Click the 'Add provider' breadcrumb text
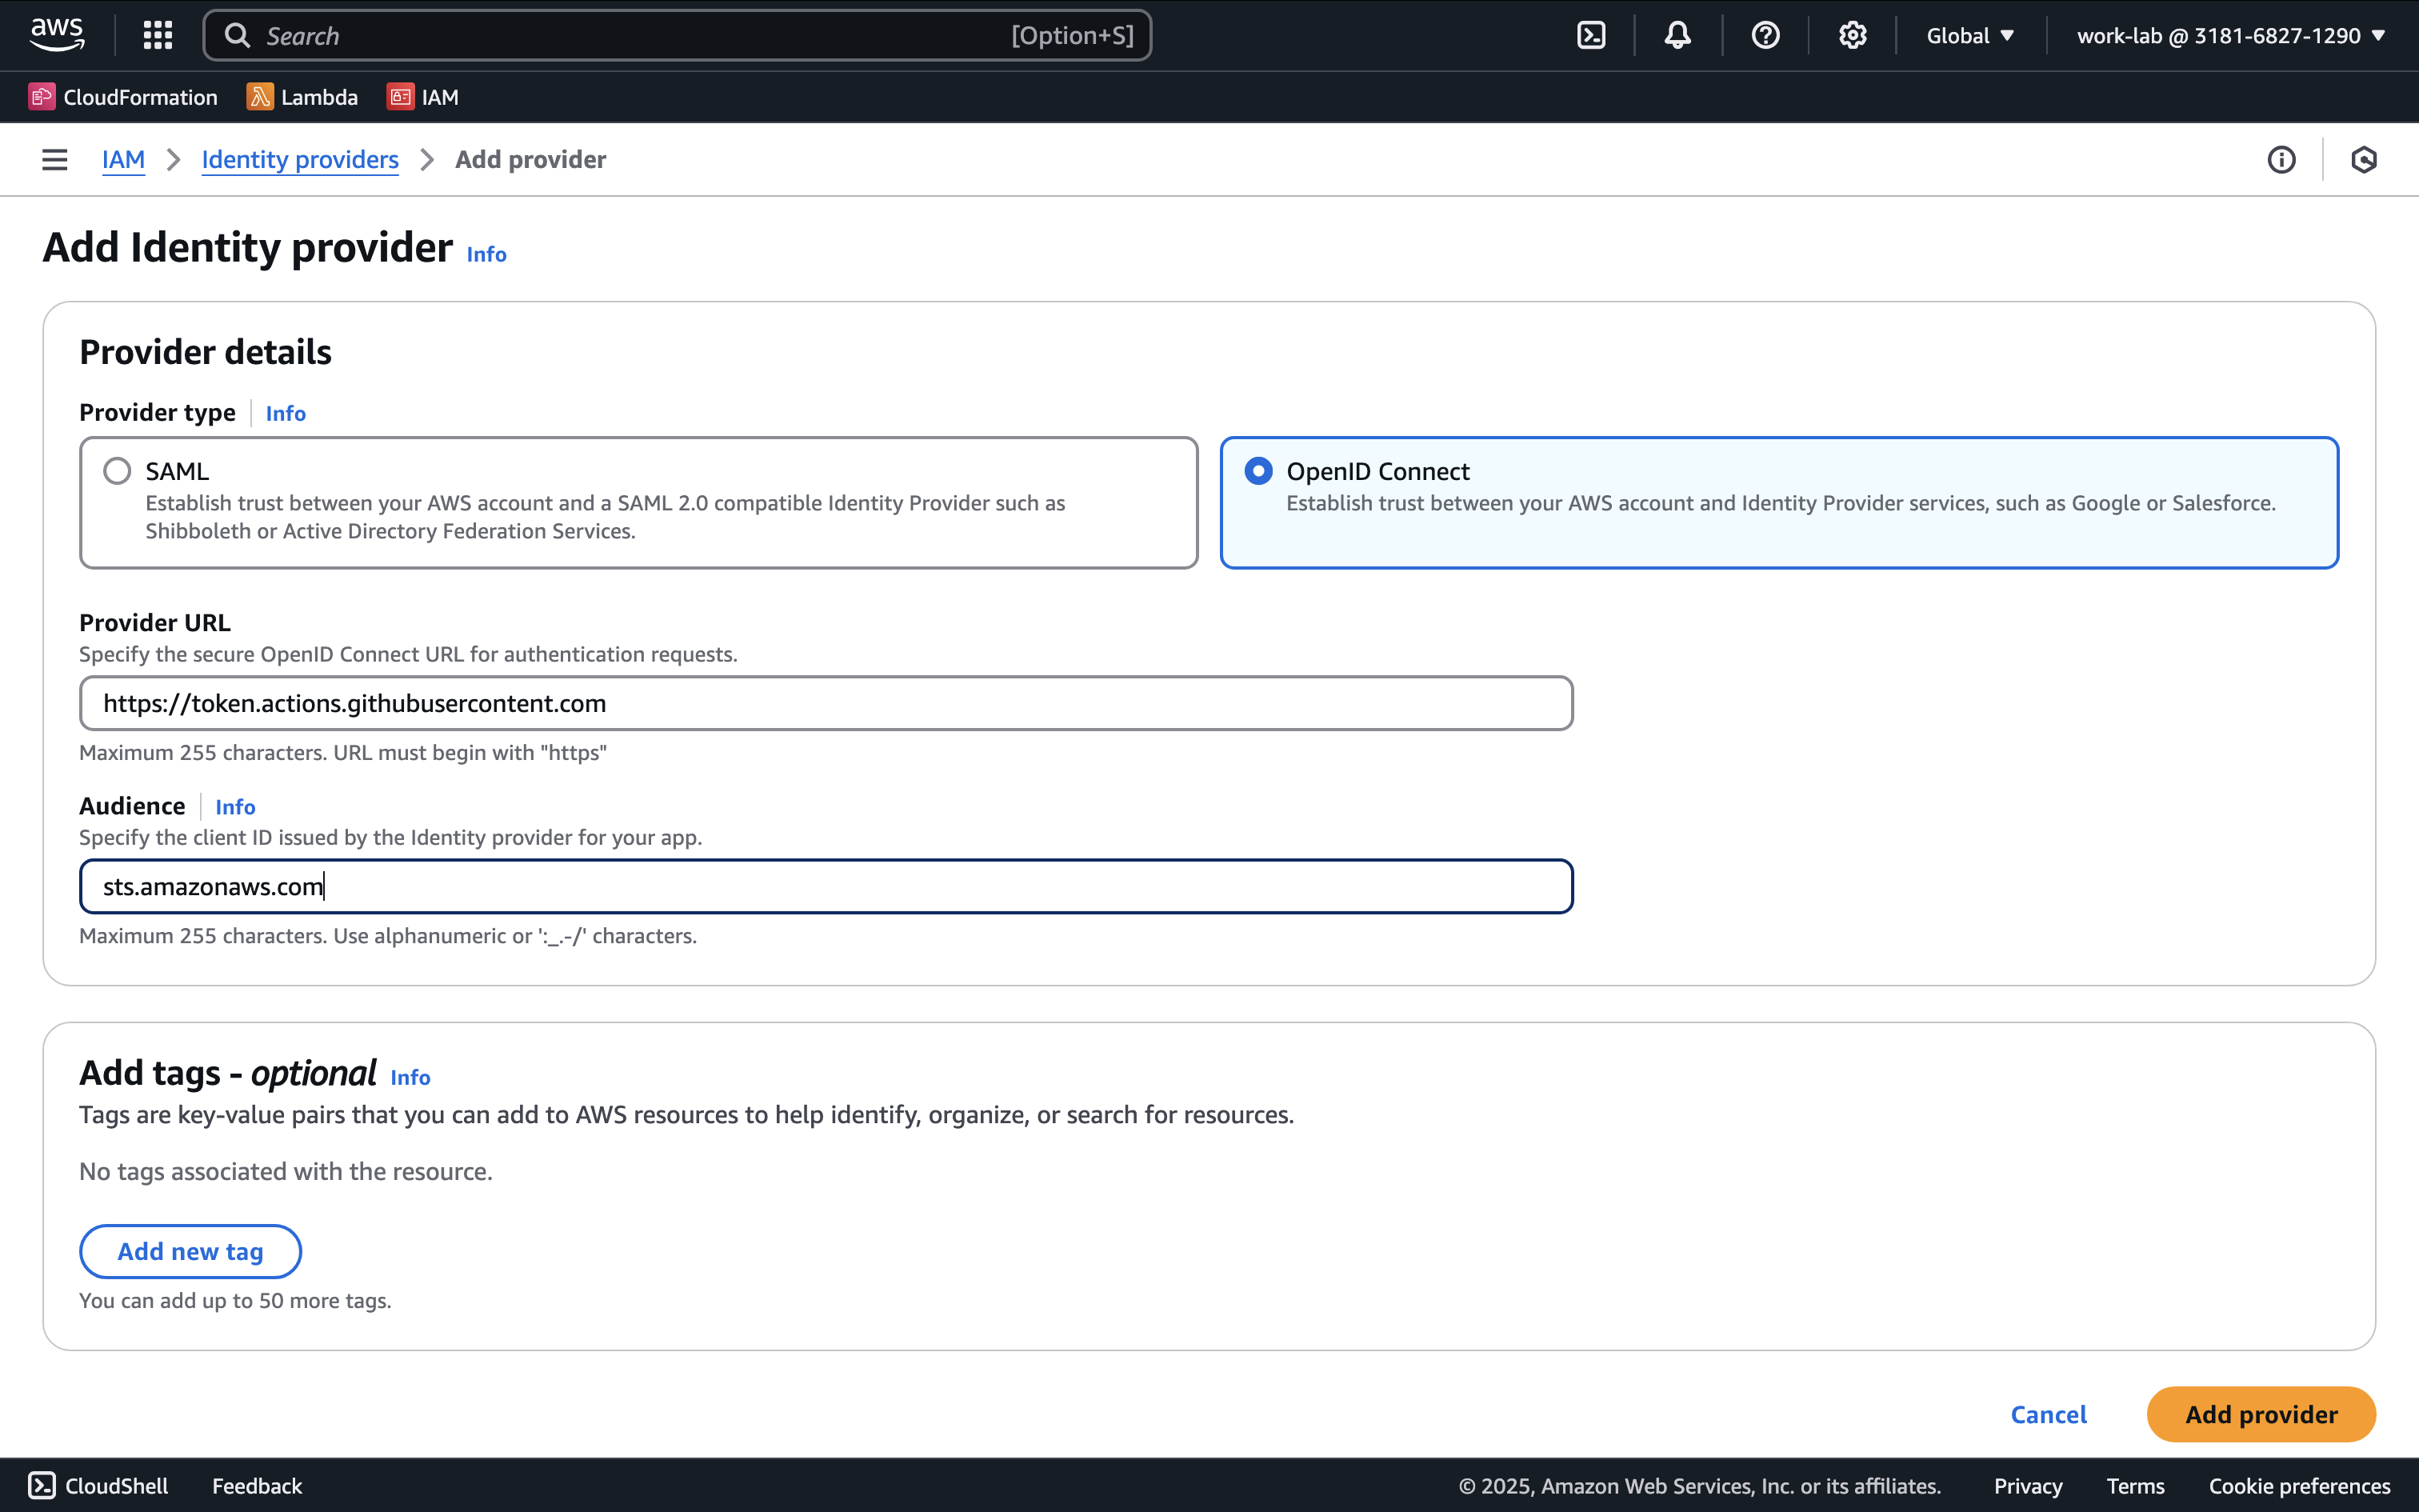The height and width of the screenshot is (1512, 2419). [531, 159]
